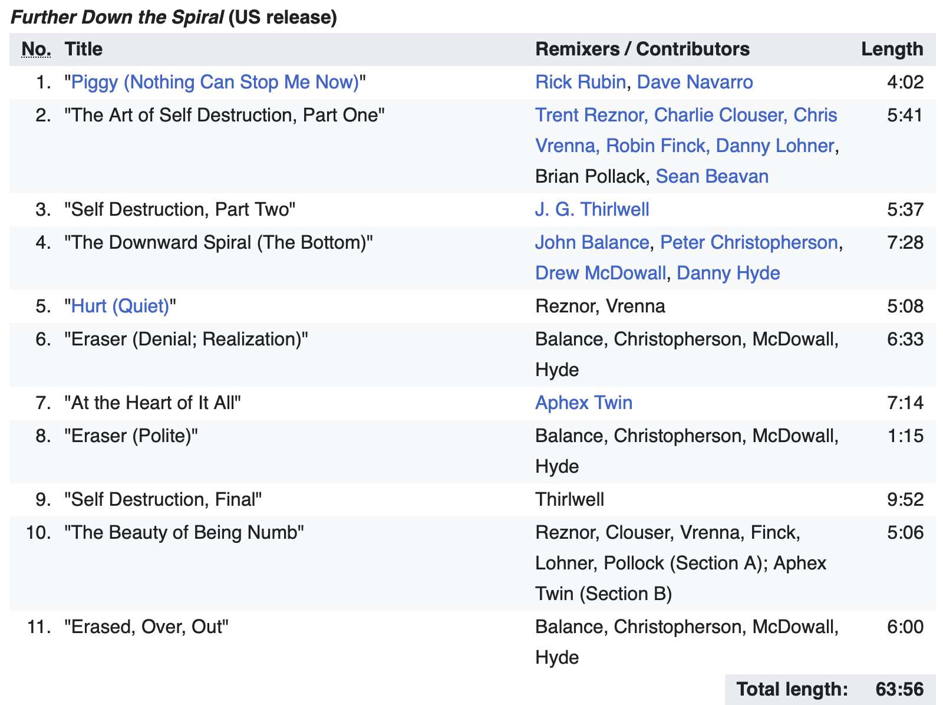Open the John Balance link
Image resolution: width=943 pixels, height=705 pixels.
point(592,242)
